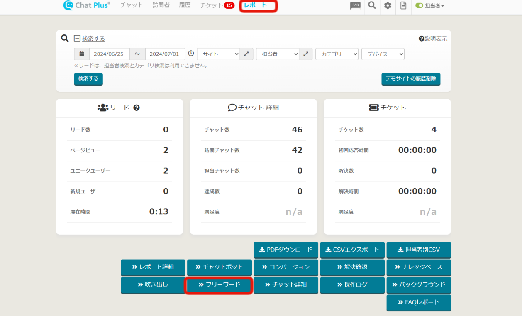522x316 pixels.
Task: Click the help question mark beside リード
Action: [137, 108]
